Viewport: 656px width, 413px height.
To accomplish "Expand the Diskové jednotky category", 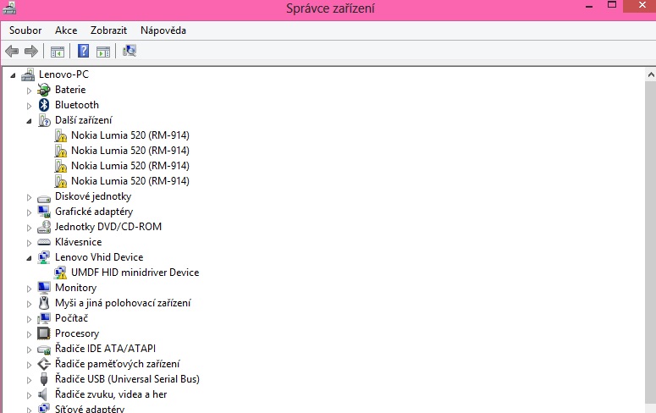I will tap(29, 197).
